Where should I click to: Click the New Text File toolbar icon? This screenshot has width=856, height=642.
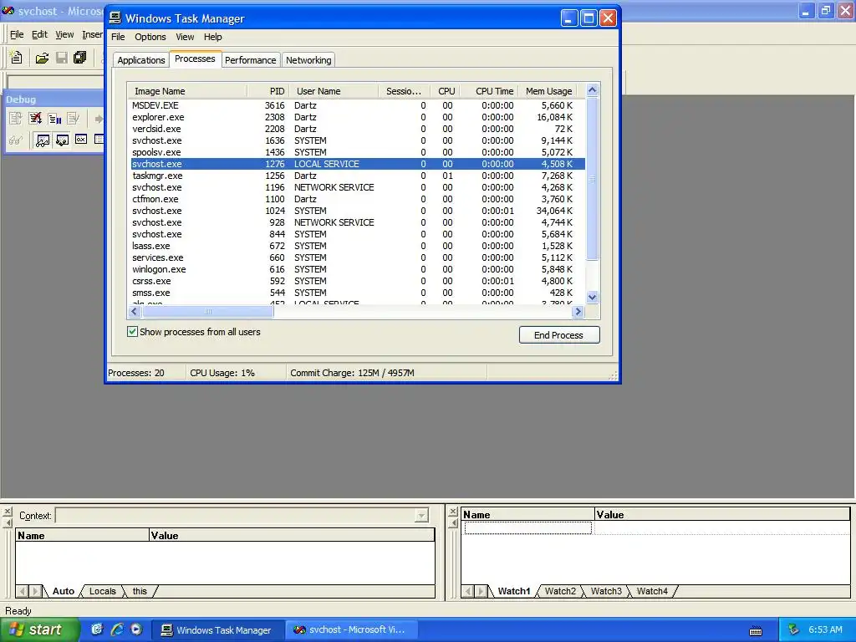17,58
